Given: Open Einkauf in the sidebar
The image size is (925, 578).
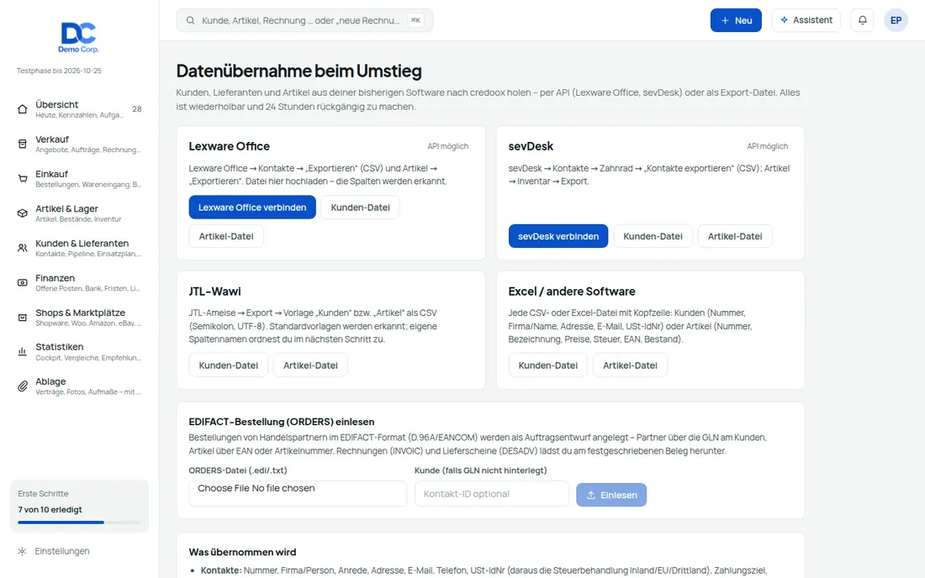Looking at the screenshot, I should pyautogui.click(x=80, y=179).
